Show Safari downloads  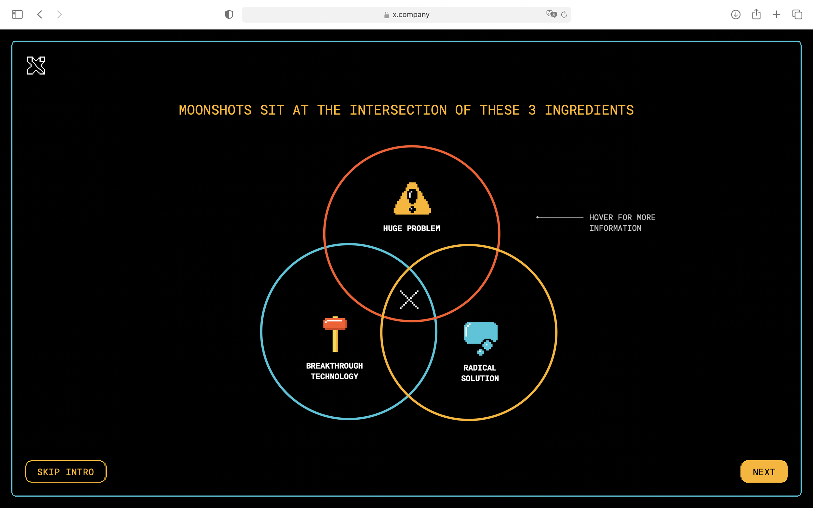[x=735, y=14]
